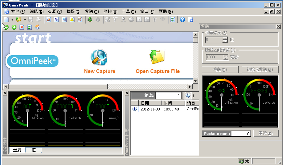Click the grayed pie chart icon
The image size is (283, 165).
(x=131, y=19)
